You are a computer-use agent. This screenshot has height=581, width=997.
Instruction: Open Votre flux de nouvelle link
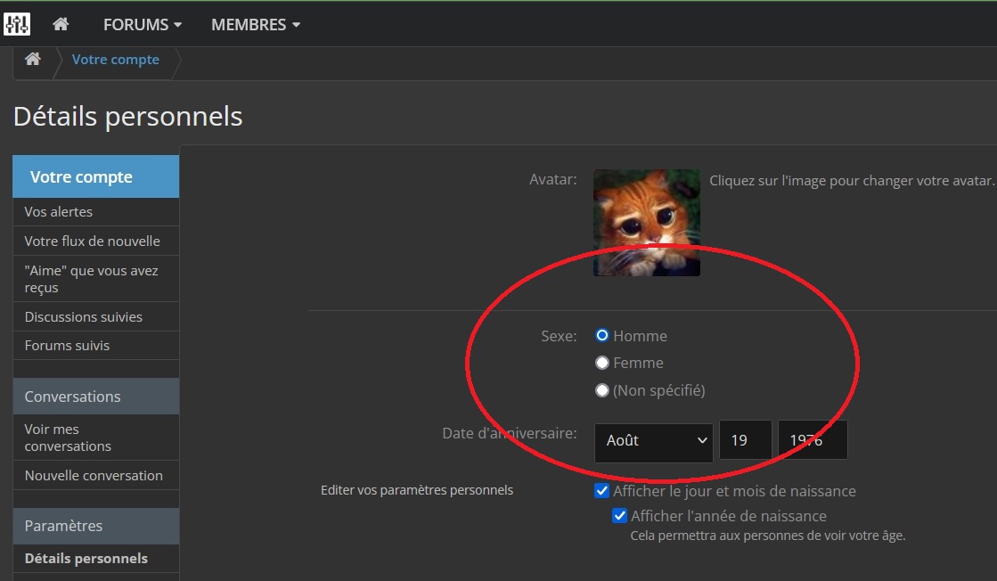click(x=93, y=241)
